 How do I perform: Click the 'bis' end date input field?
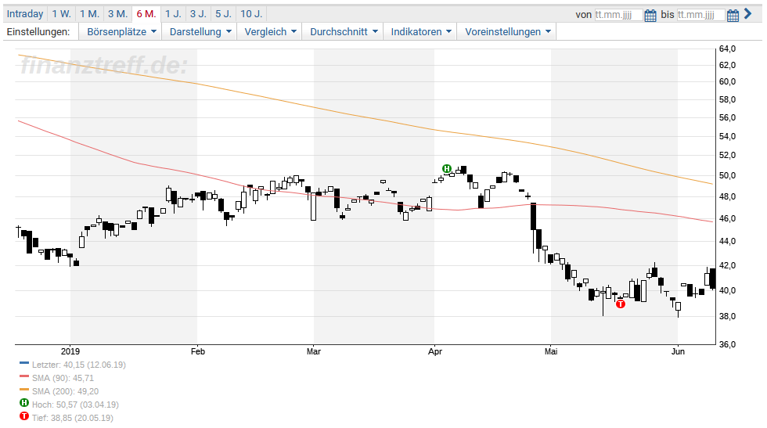(x=700, y=15)
